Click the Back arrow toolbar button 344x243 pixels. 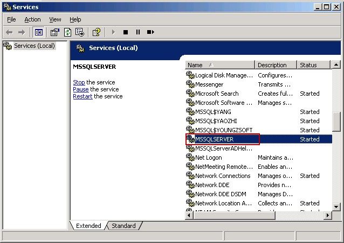pos(9,32)
